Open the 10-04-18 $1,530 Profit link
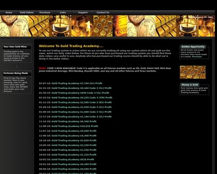 [x=74, y=150]
